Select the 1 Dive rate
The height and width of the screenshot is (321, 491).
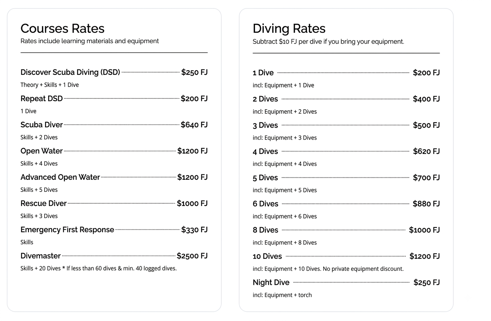263,73
